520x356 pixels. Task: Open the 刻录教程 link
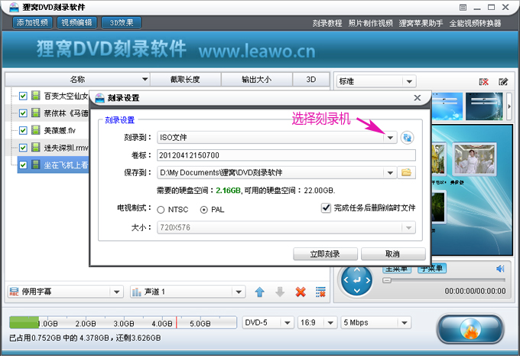pos(327,23)
